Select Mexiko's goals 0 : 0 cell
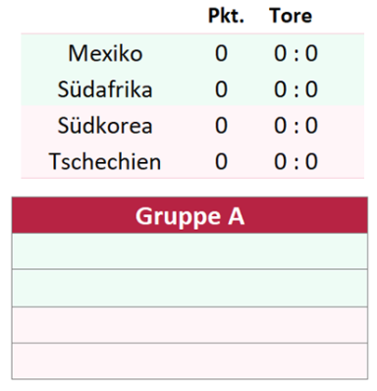The height and width of the screenshot is (391, 377). click(x=296, y=53)
